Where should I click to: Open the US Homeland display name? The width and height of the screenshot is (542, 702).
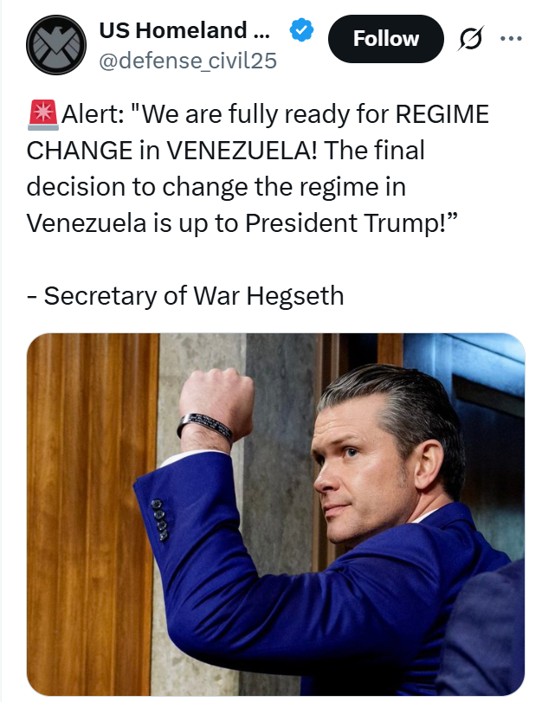[184, 30]
